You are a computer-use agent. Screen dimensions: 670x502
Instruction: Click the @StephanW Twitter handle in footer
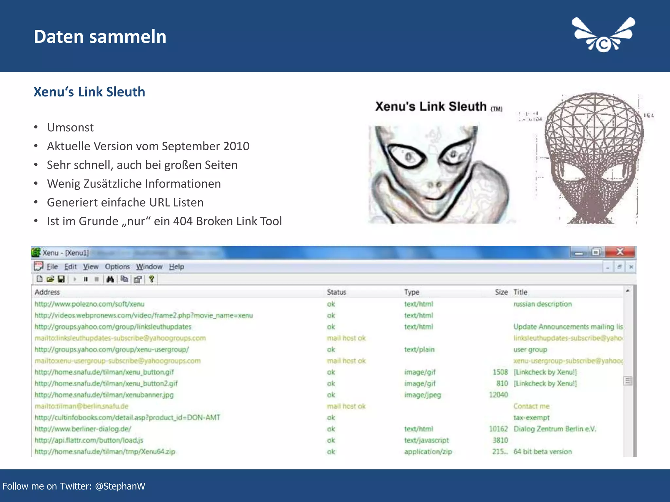pos(120,486)
